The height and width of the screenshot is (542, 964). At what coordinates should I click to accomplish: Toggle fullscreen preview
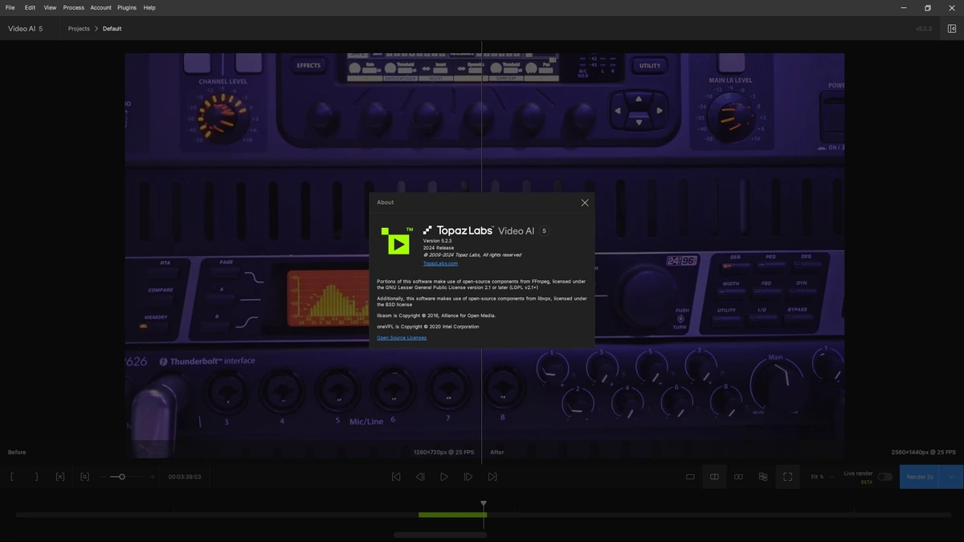point(787,477)
